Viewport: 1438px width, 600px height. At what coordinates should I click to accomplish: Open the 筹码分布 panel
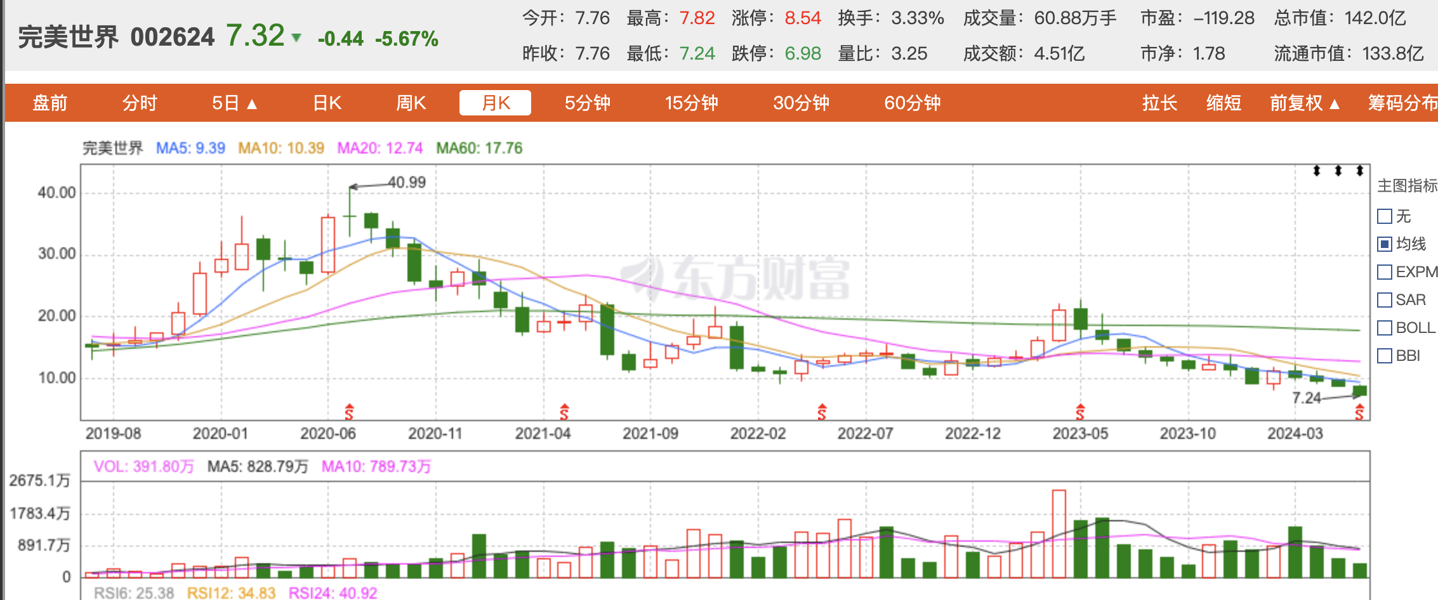(x=1402, y=103)
